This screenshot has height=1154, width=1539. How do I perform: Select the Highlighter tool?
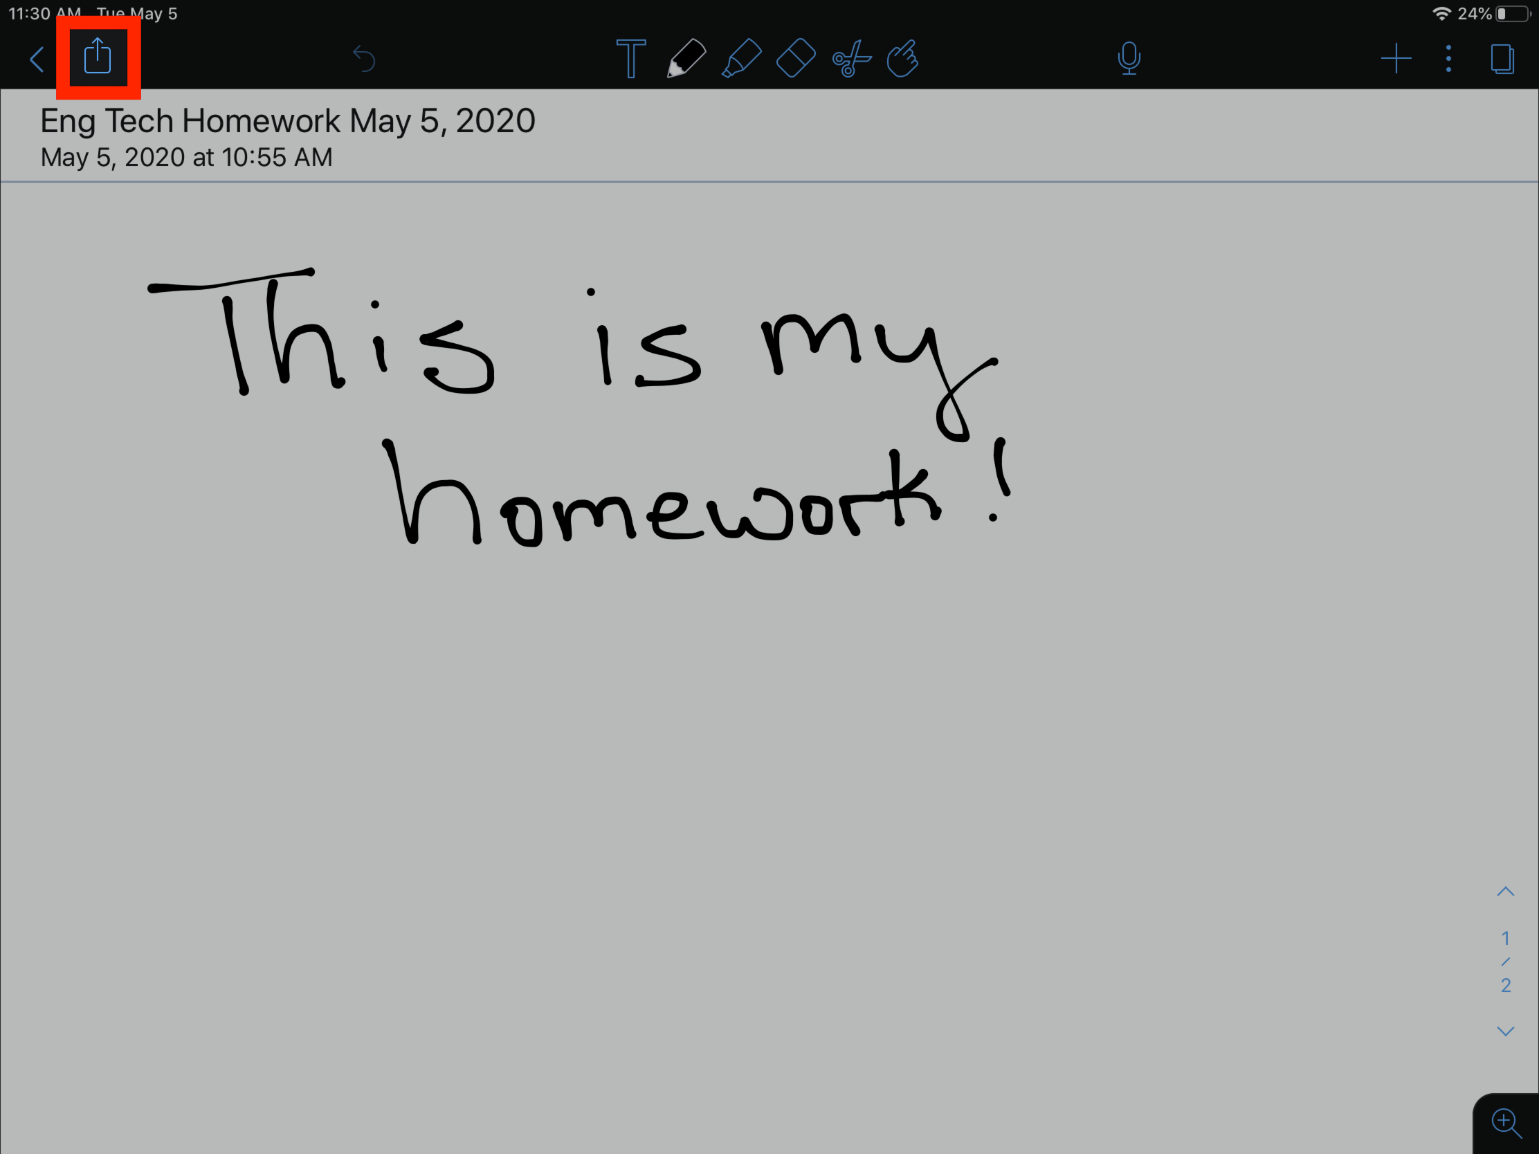tap(741, 58)
